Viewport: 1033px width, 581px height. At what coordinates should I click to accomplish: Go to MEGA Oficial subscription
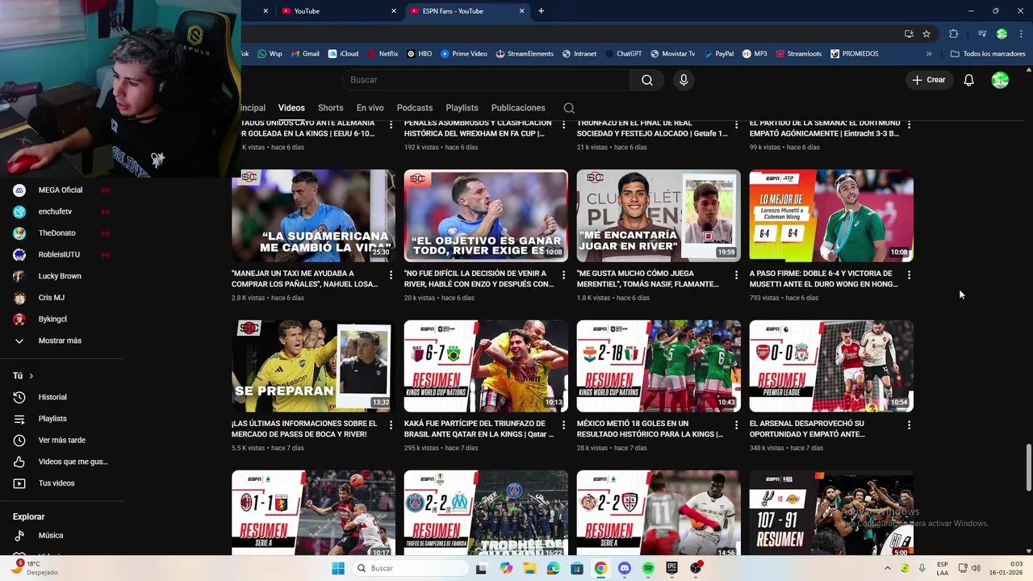coord(61,190)
